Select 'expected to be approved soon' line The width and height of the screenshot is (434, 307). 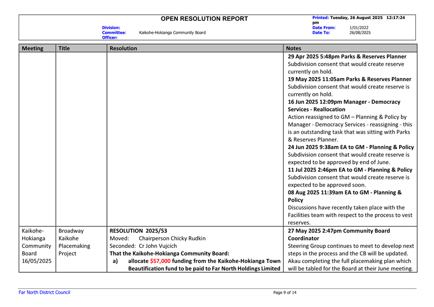tap(327, 185)
